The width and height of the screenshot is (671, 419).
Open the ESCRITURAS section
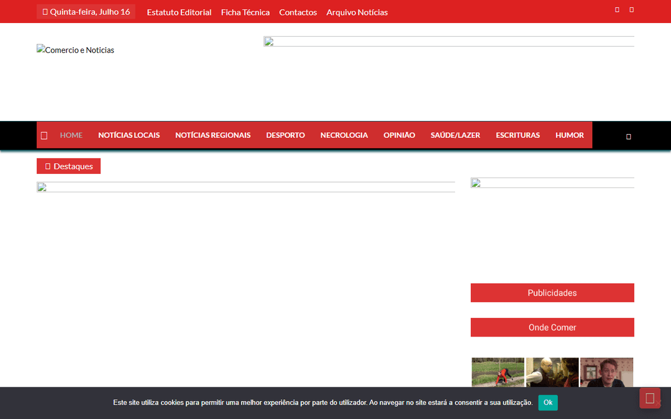(518, 135)
